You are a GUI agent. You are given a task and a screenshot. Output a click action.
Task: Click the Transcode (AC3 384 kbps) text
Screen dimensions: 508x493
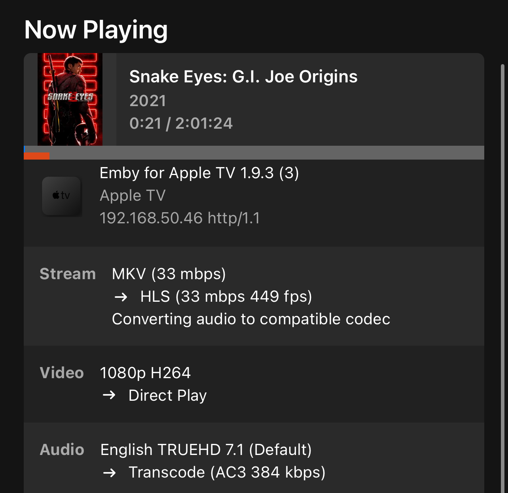(x=227, y=472)
